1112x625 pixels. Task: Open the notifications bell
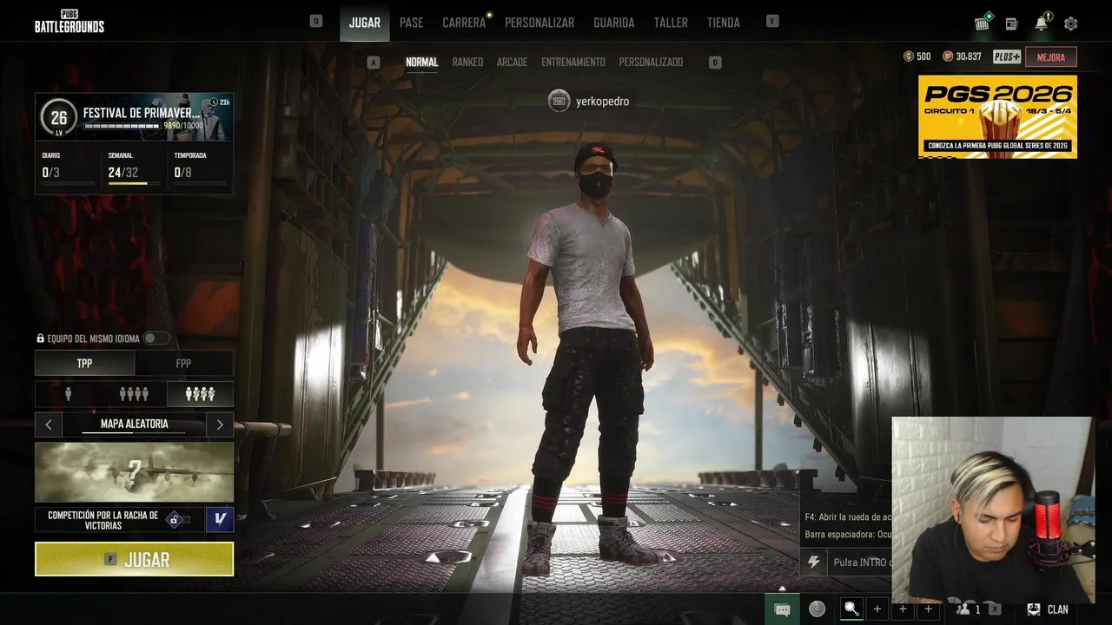click(x=1042, y=23)
